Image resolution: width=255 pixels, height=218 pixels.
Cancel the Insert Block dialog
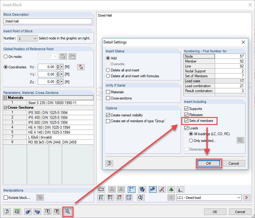pos(241,212)
